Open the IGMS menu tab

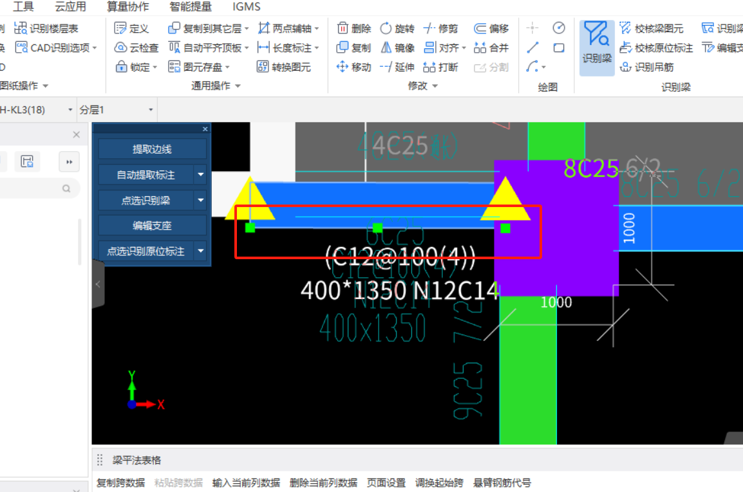point(247,6)
